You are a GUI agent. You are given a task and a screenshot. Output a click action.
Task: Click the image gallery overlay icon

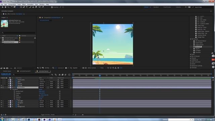click(x=213, y=64)
